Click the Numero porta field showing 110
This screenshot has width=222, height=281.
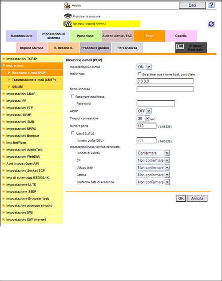click(147, 126)
